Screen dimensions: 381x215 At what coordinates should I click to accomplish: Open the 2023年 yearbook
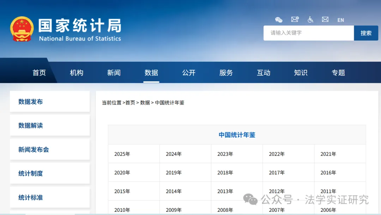coord(225,154)
